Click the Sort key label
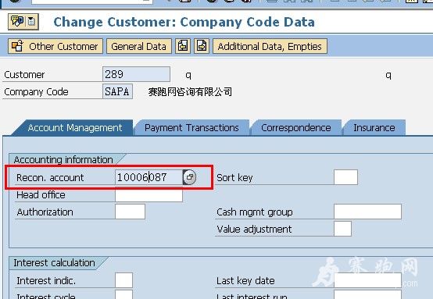Viewport: 433px width, 299px height. click(x=234, y=178)
